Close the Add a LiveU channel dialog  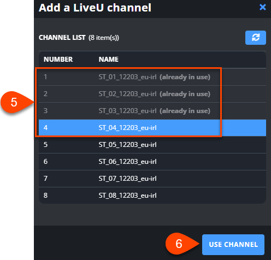tap(262, 7)
